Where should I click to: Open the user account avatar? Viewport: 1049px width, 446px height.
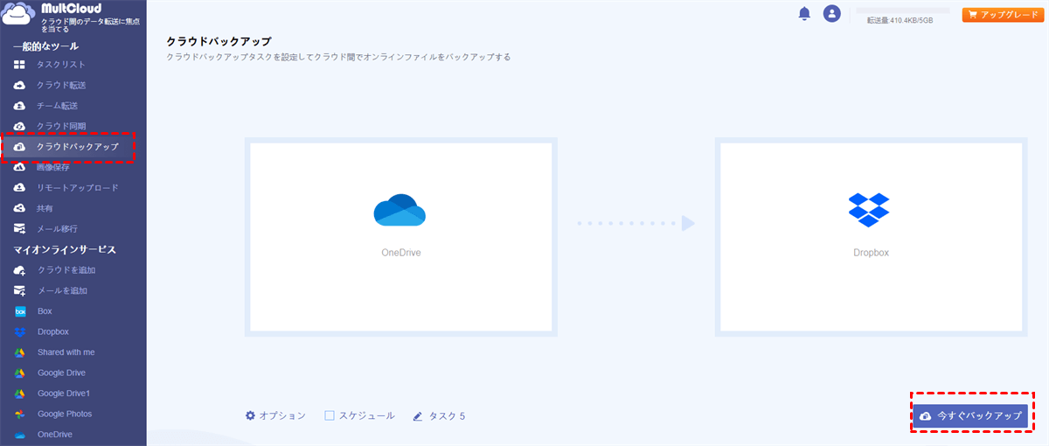tap(831, 13)
